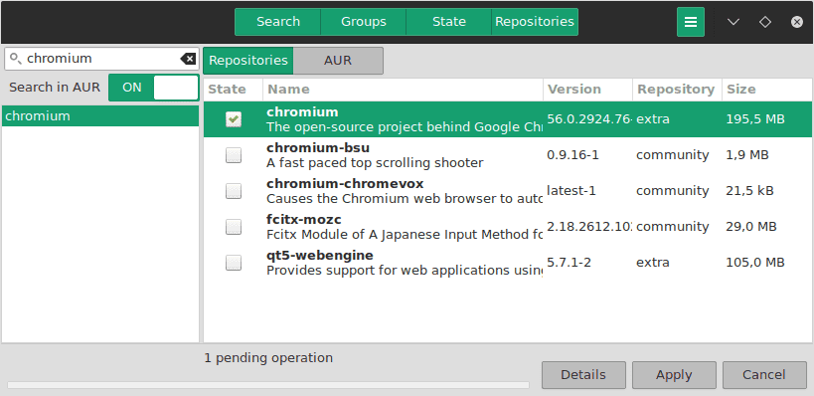Select the AUR results tab
Viewport: 814px width, 396px height.
338,61
